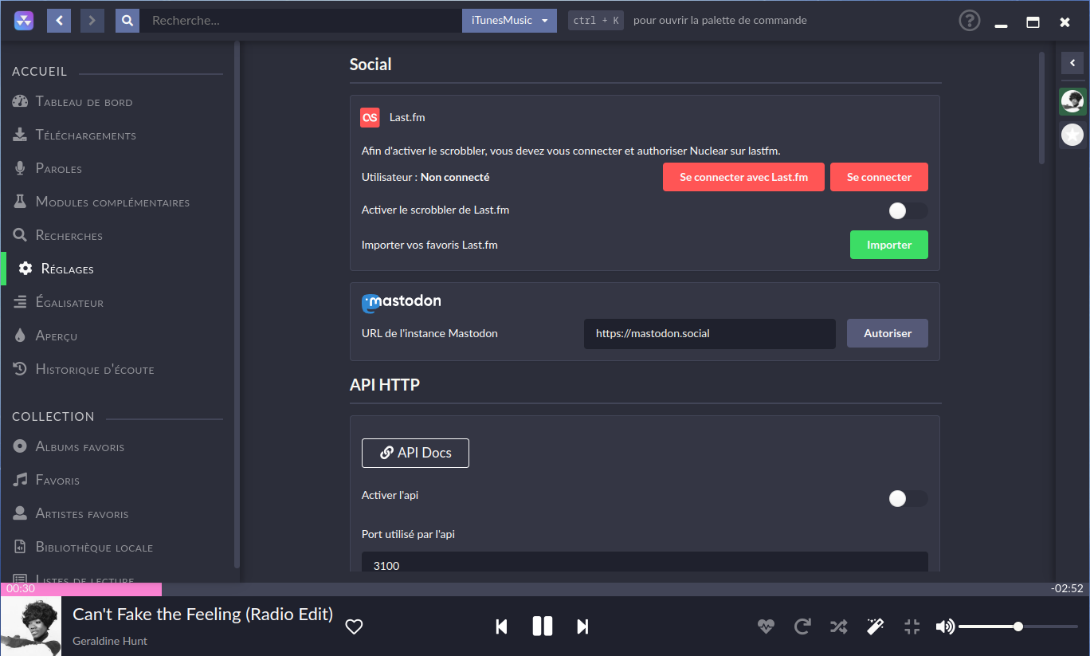
Task: Skip to the next track
Action: (582, 627)
